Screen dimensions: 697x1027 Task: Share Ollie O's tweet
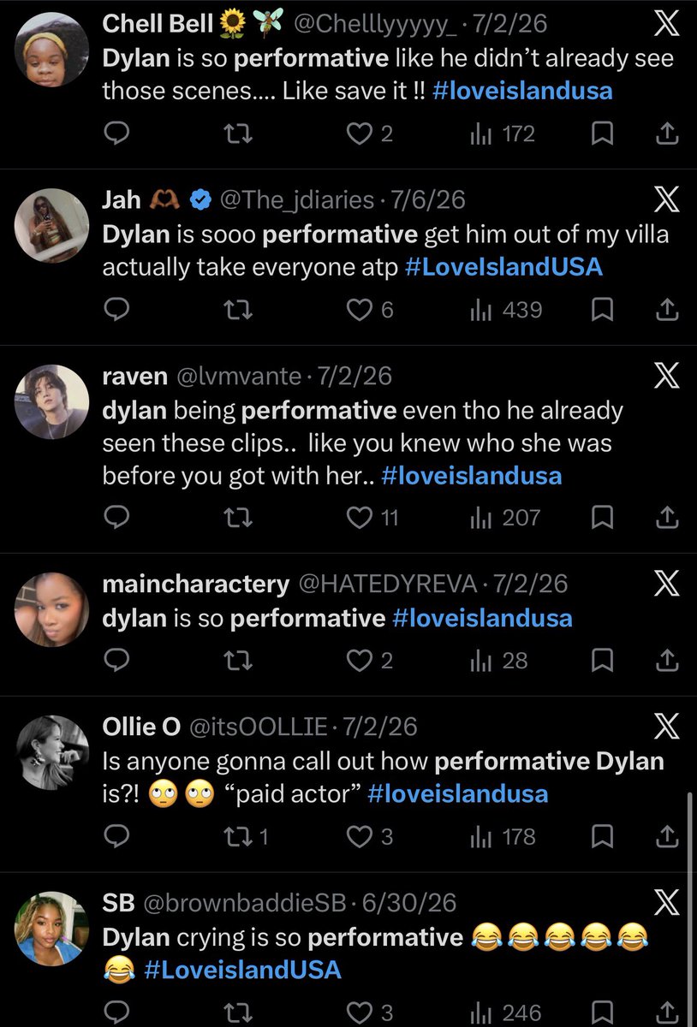(x=667, y=837)
